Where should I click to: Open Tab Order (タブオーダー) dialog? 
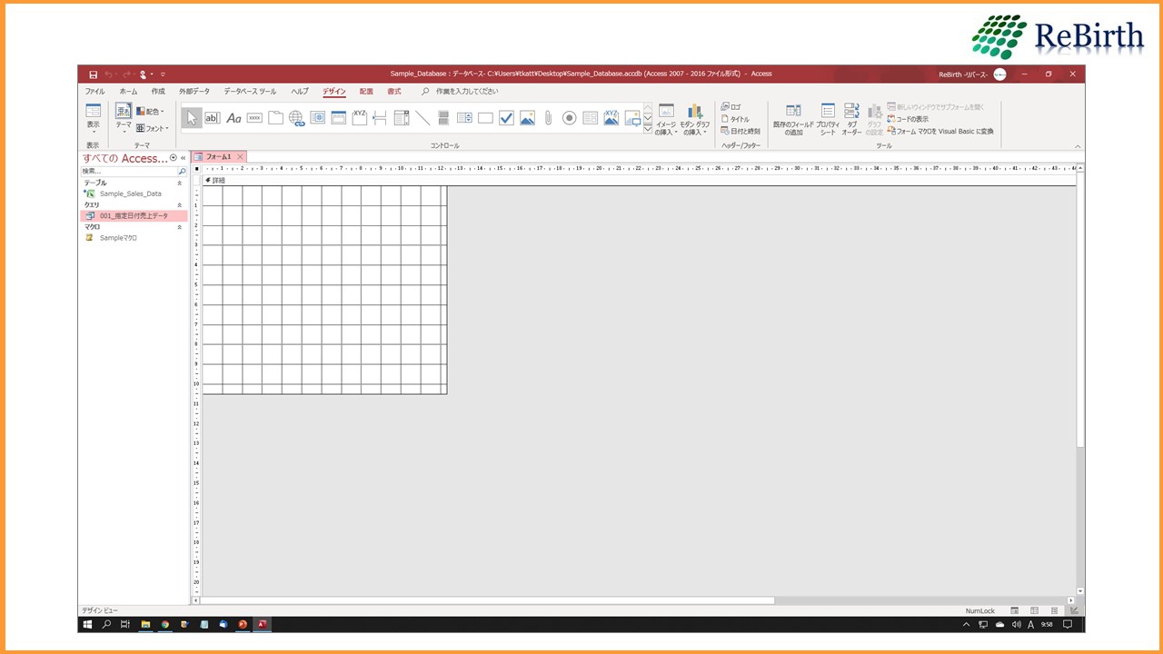pyautogui.click(x=851, y=119)
